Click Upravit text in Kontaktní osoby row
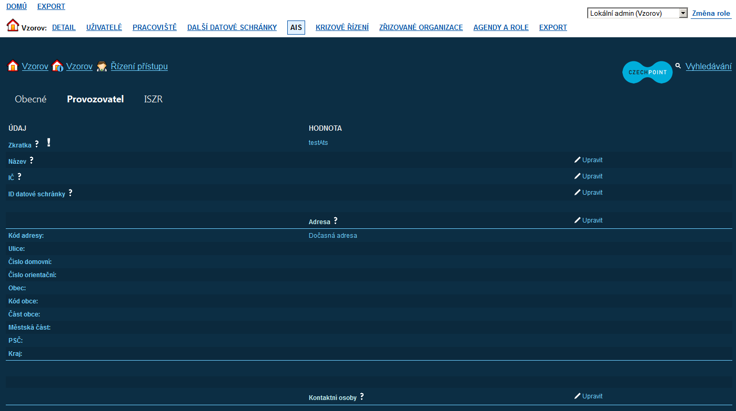 (592, 396)
